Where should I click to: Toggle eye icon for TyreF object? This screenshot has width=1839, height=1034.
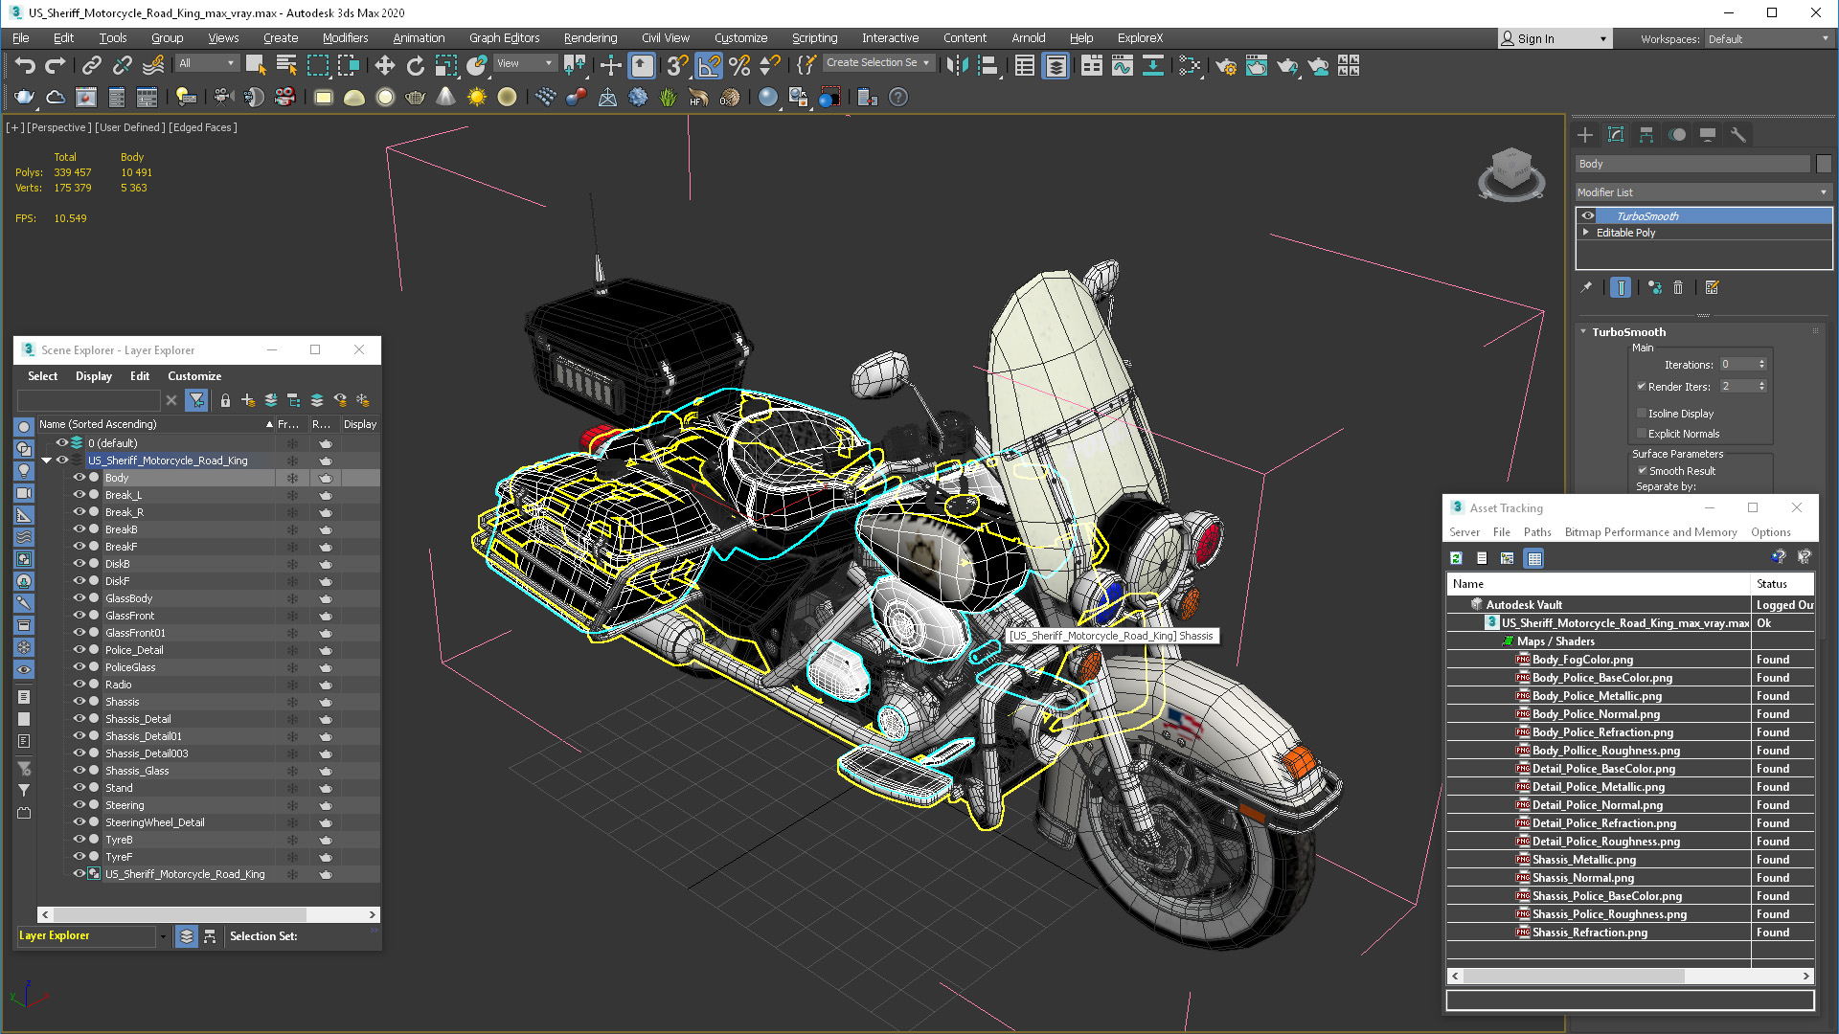tap(79, 857)
